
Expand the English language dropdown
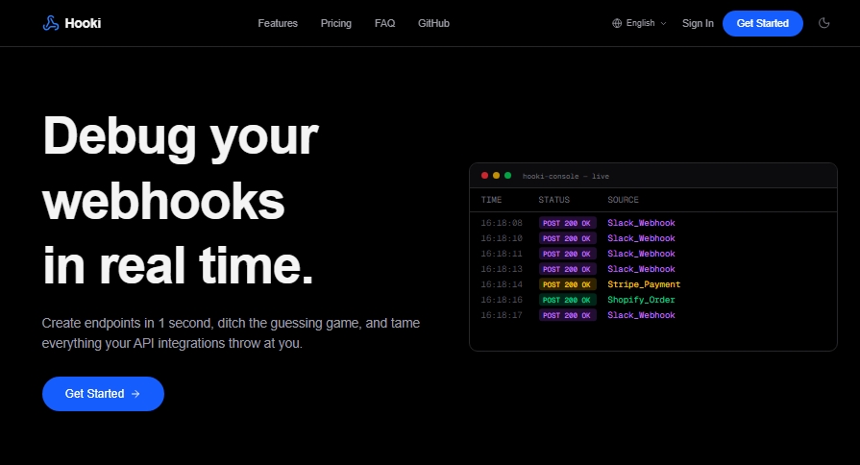[x=640, y=23]
